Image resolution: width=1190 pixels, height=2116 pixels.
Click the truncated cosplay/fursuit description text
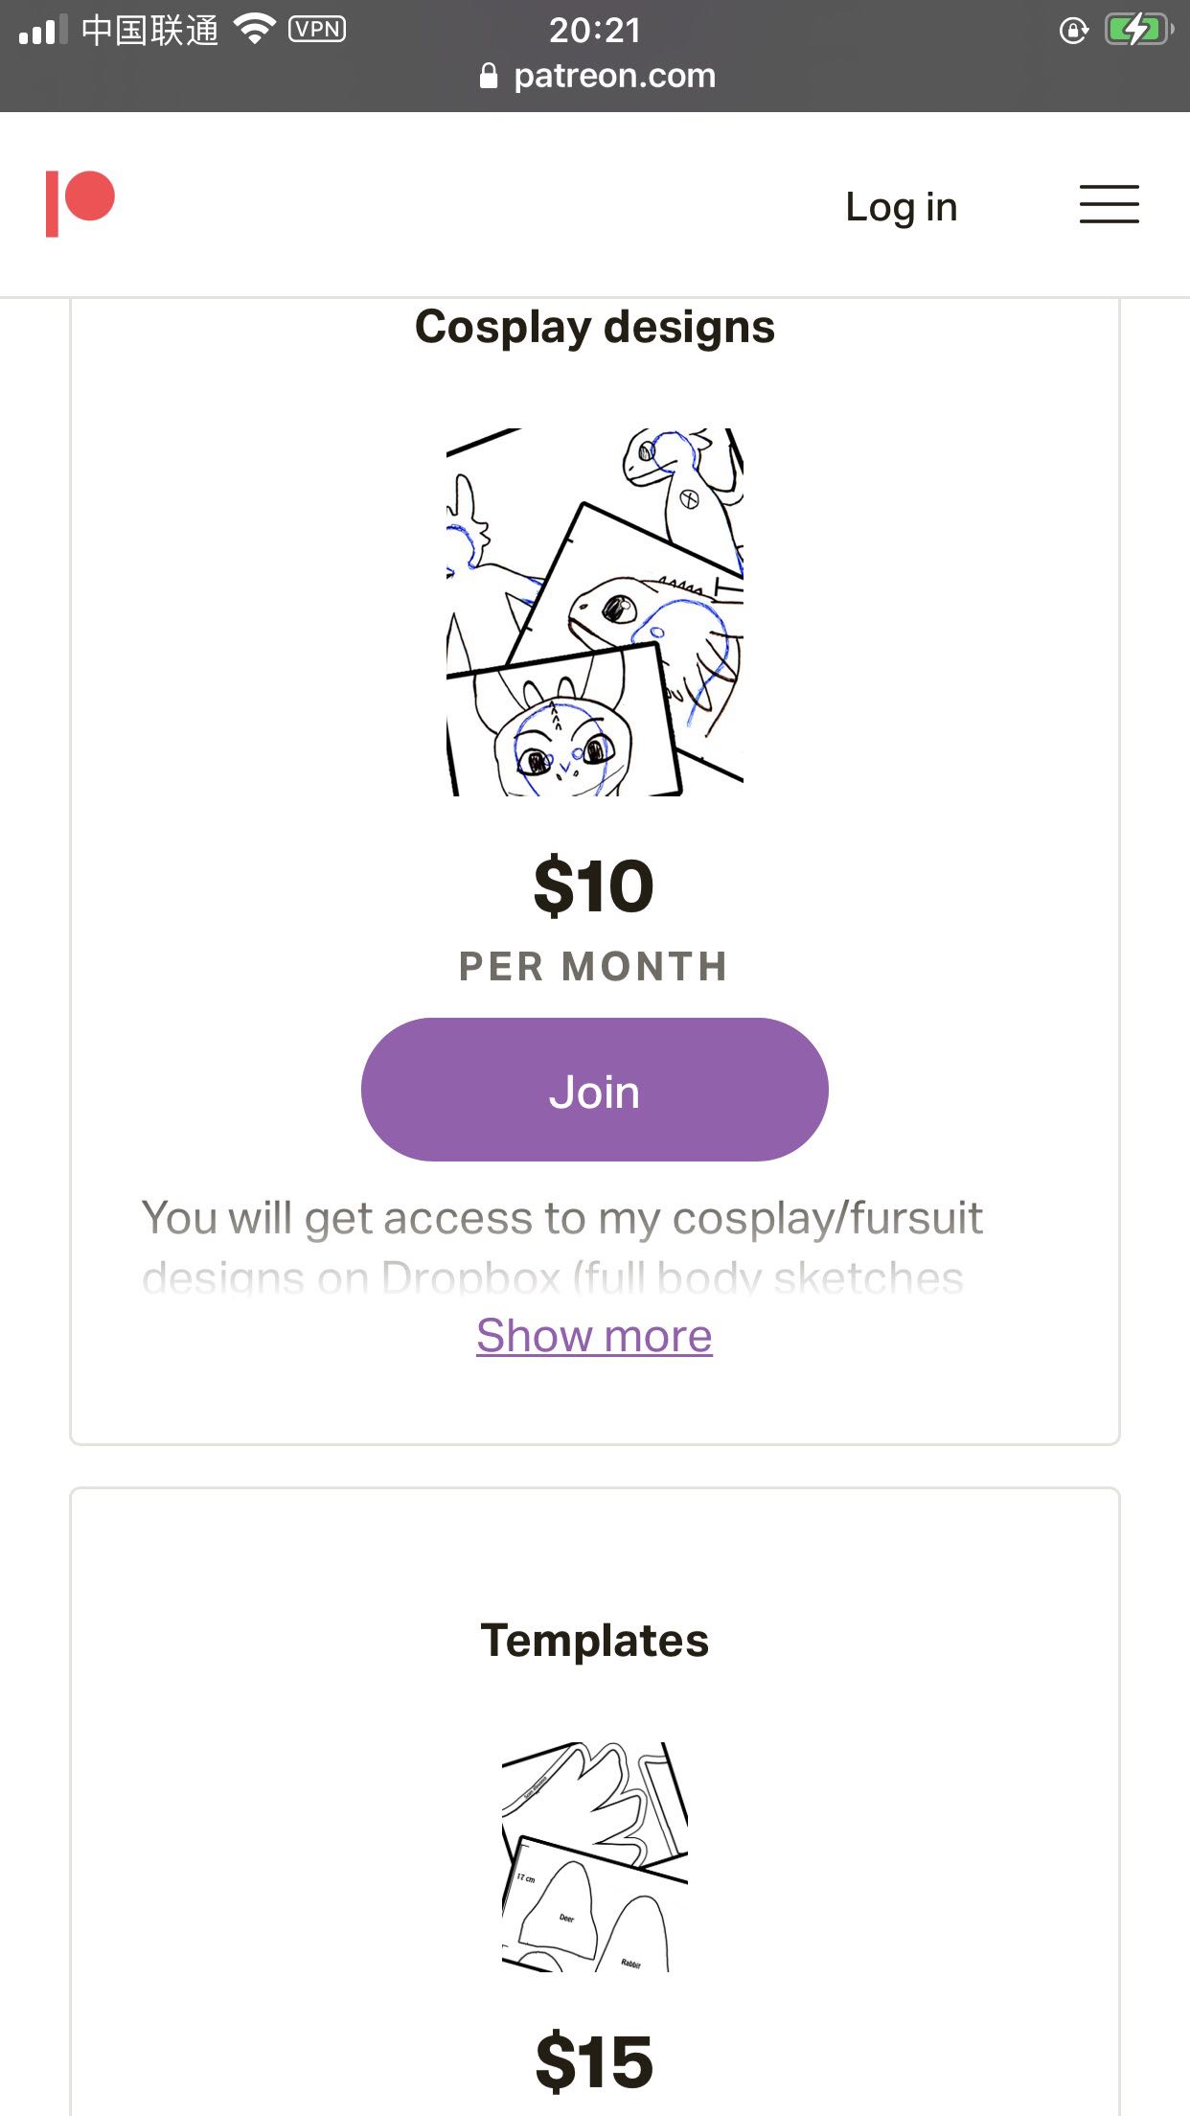tap(561, 1246)
